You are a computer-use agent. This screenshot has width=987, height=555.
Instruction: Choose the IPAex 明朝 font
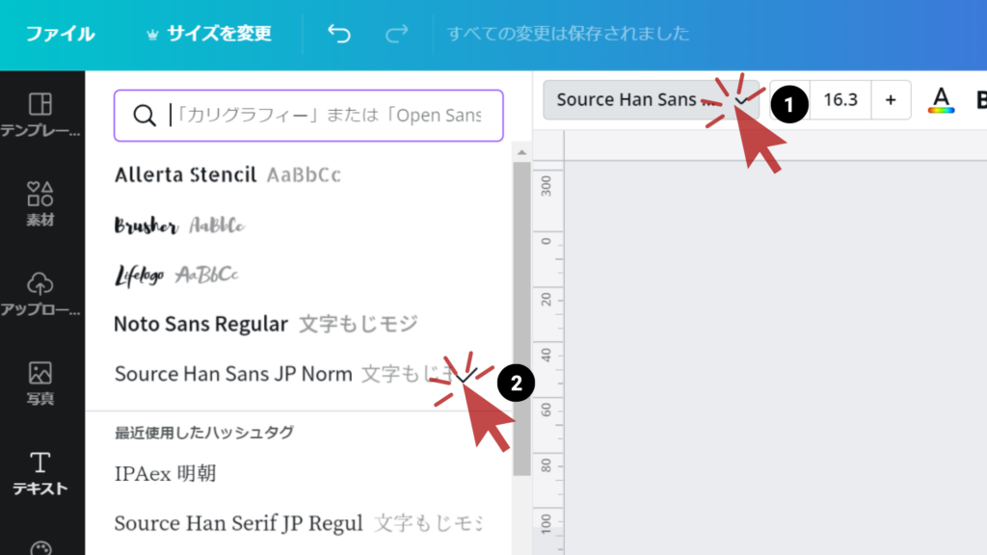[165, 473]
